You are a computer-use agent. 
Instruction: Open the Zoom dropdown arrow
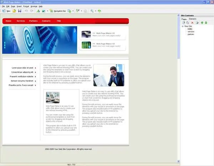tap(96, 11)
